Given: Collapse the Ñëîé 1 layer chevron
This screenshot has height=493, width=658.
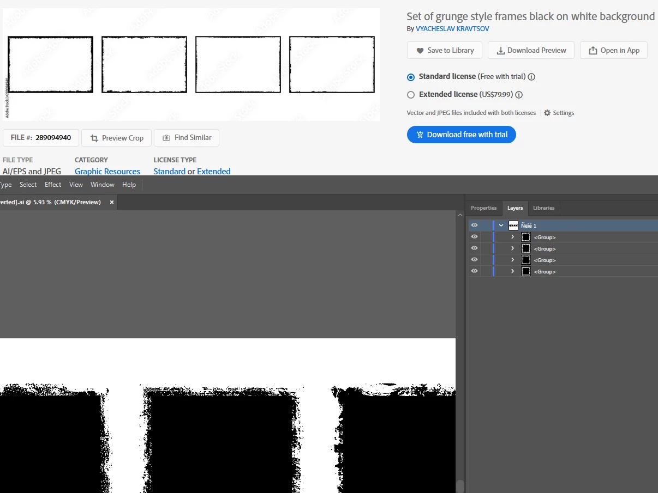Looking at the screenshot, I should click(x=501, y=226).
